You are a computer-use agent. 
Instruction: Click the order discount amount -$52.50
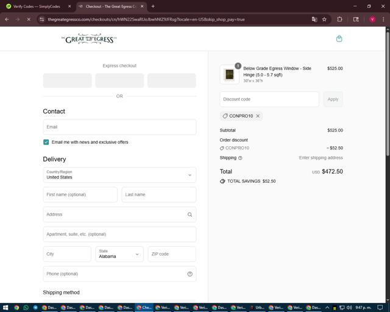coord(335,148)
